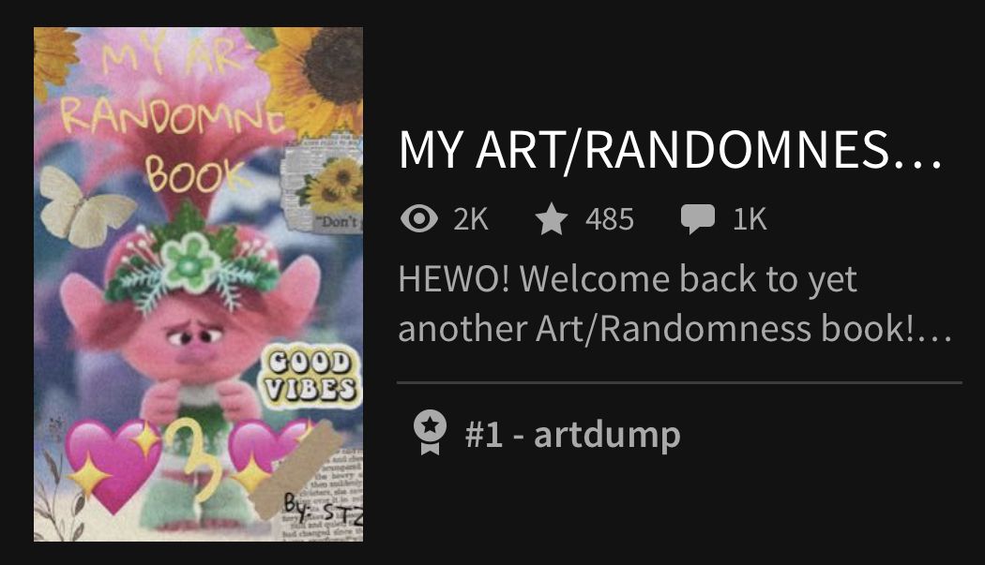Open the book cover thumbnail
985x565 pixels.
pyautogui.click(x=198, y=284)
